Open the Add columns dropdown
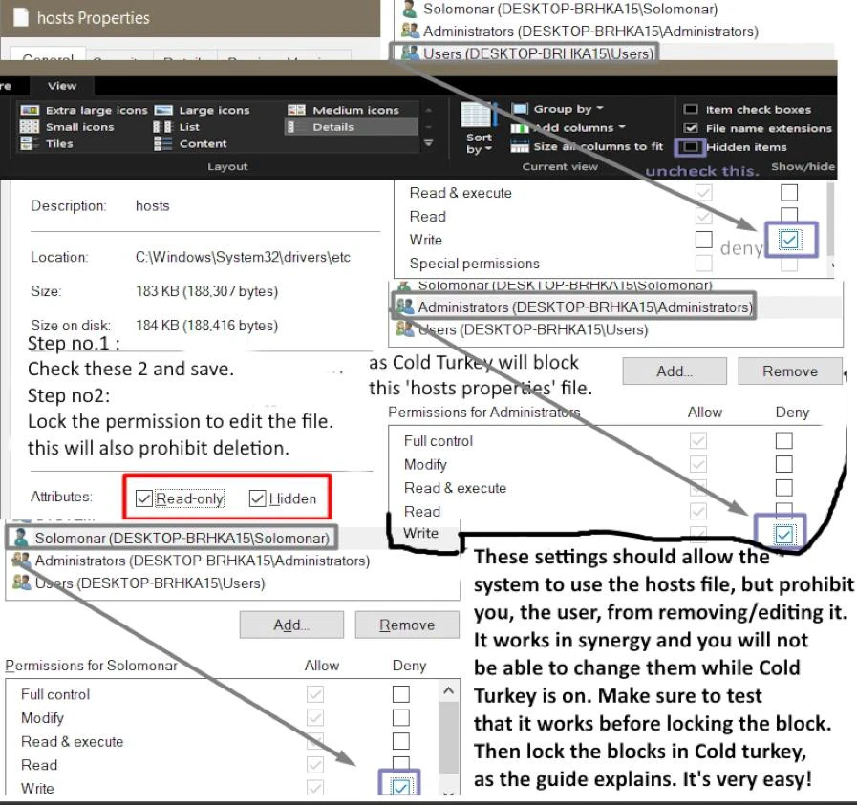857x805 pixels. coord(571,128)
